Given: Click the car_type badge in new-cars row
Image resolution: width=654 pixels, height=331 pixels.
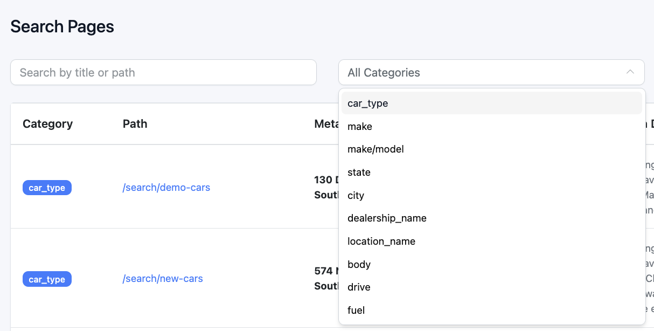Looking at the screenshot, I should [x=47, y=279].
